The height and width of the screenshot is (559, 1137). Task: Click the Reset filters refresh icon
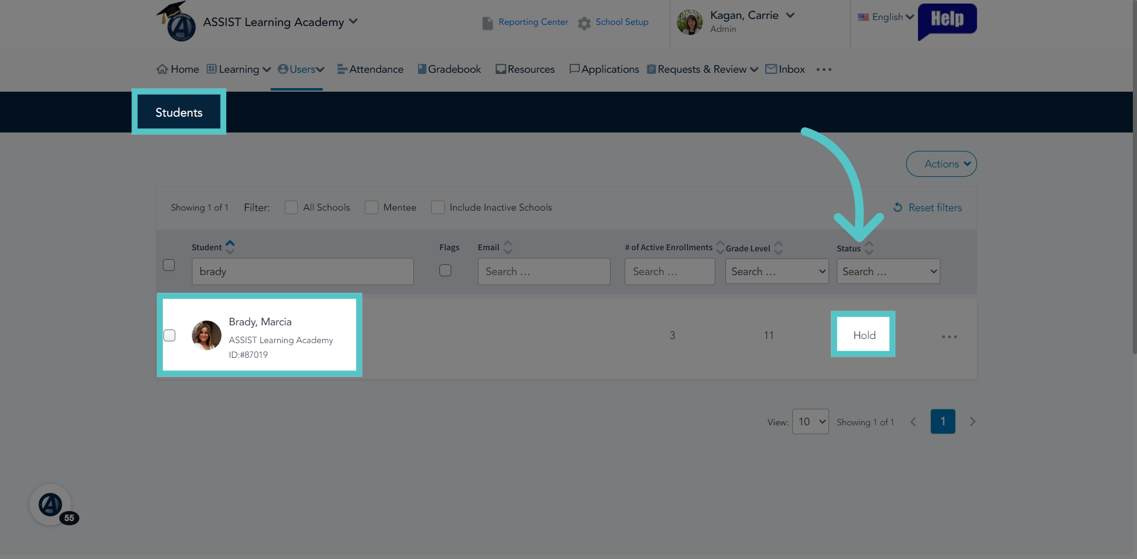tap(898, 207)
